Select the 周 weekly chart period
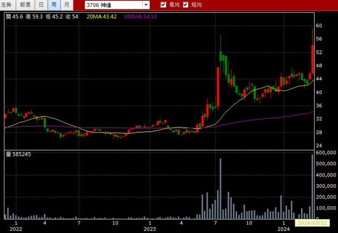This screenshot has height=233, width=338. coord(54,5)
